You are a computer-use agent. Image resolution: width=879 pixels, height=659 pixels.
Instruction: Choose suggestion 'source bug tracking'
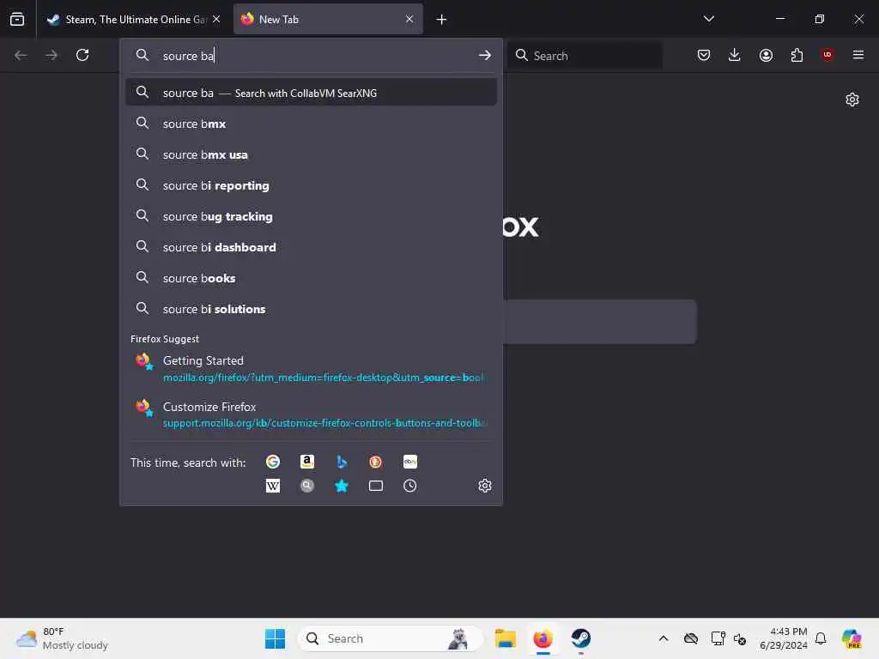pos(311,215)
